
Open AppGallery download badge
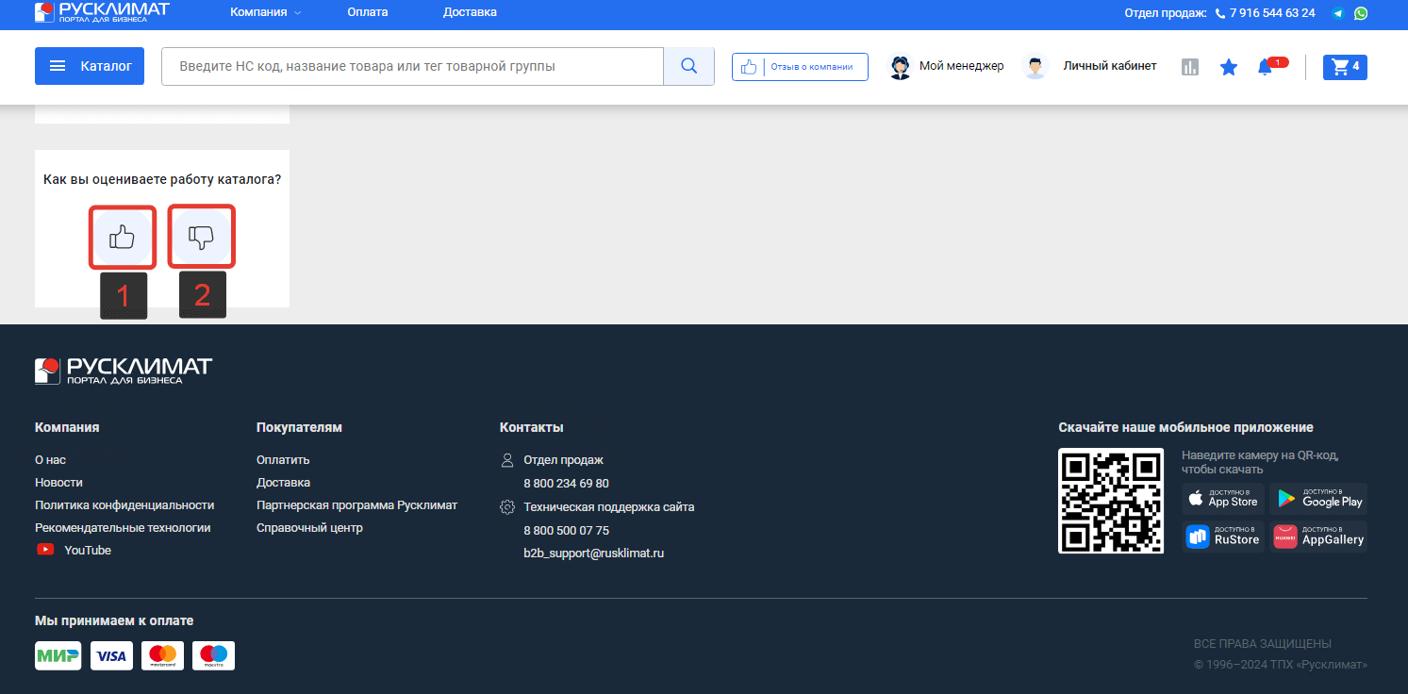point(1318,537)
